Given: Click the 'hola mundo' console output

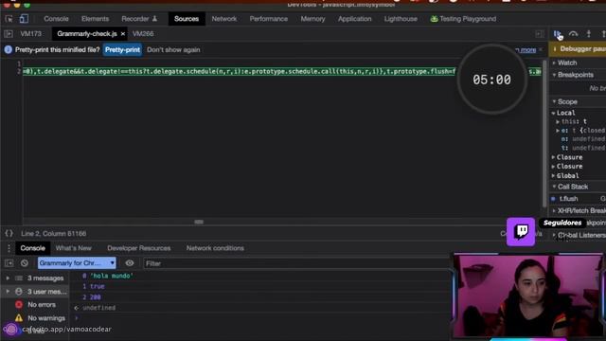Looking at the screenshot, I should (x=112, y=276).
